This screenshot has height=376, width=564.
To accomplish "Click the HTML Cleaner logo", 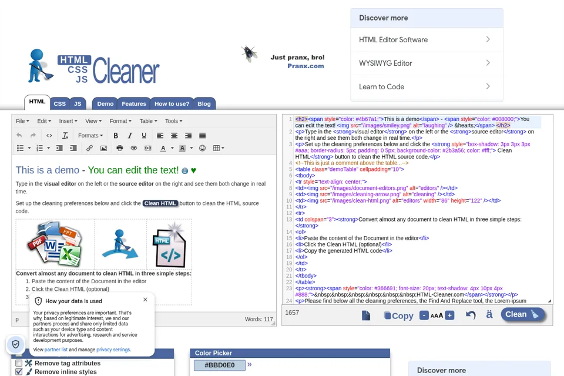I will 93,66.
